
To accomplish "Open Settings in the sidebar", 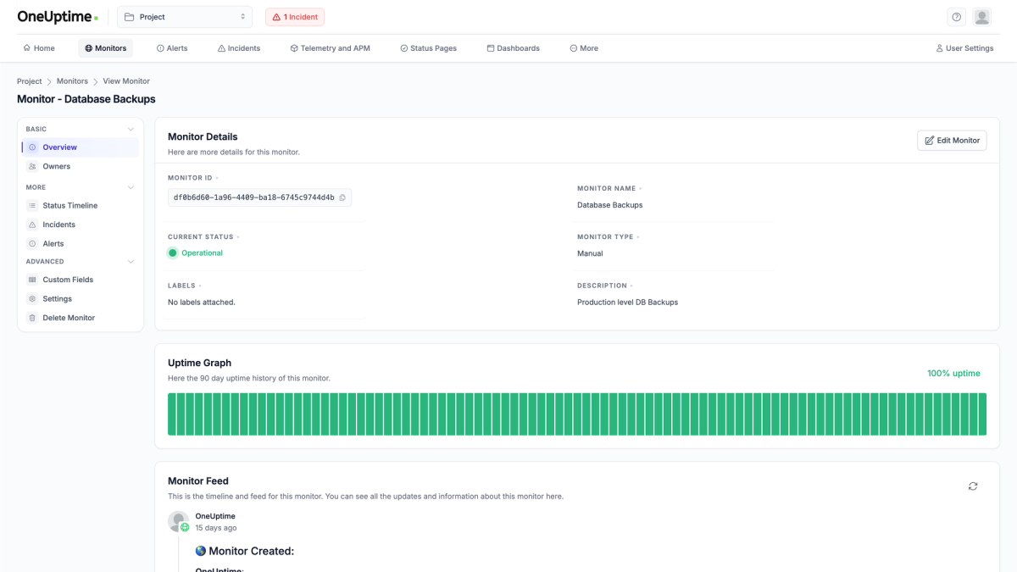I will pyautogui.click(x=81, y=298).
